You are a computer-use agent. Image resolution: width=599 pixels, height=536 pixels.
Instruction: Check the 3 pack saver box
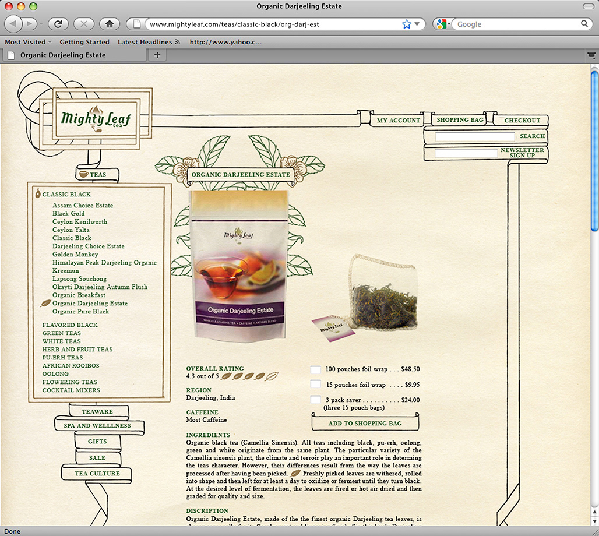[316, 399]
